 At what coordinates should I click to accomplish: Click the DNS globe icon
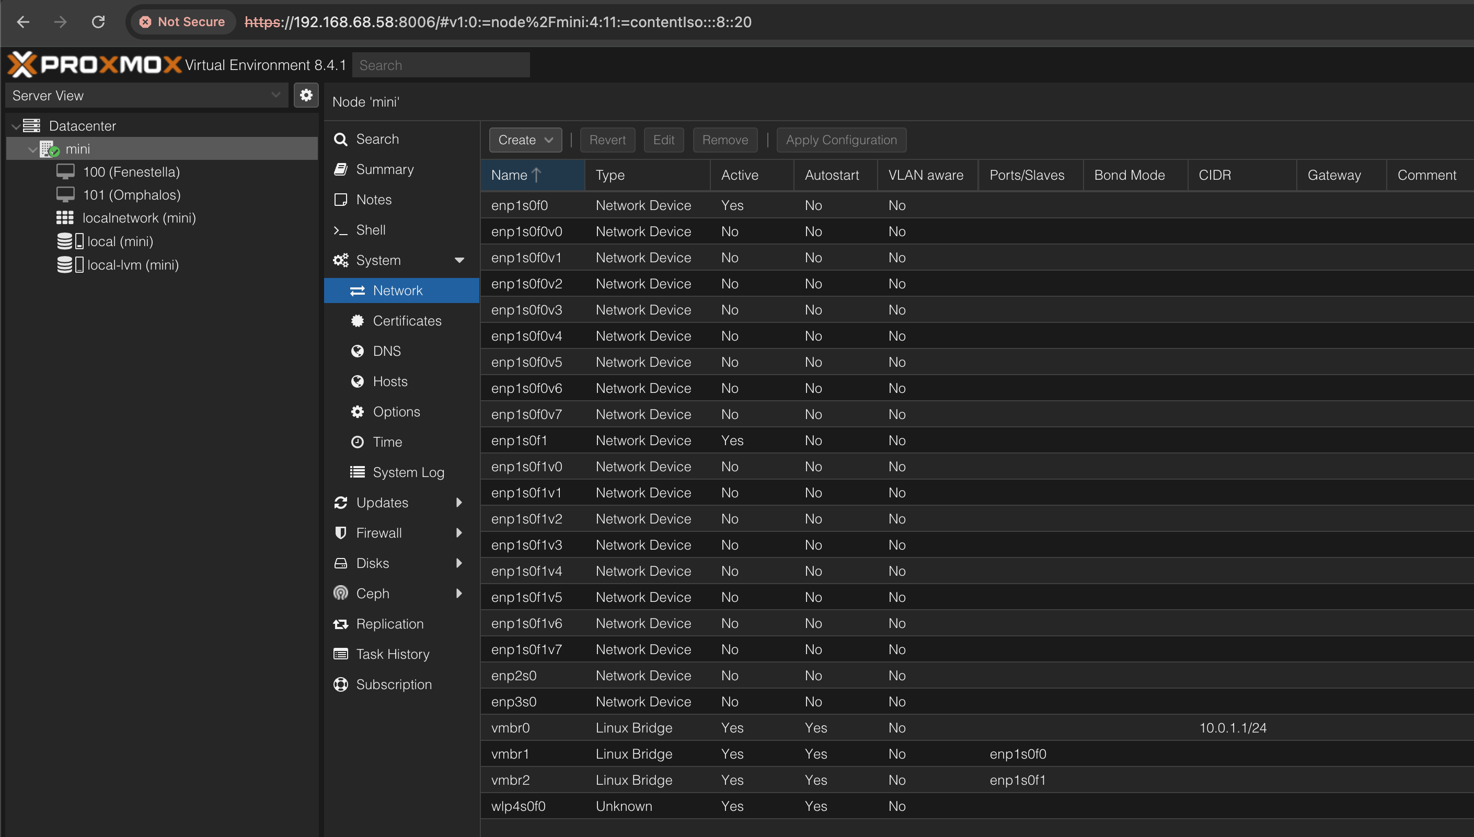click(358, 351)
